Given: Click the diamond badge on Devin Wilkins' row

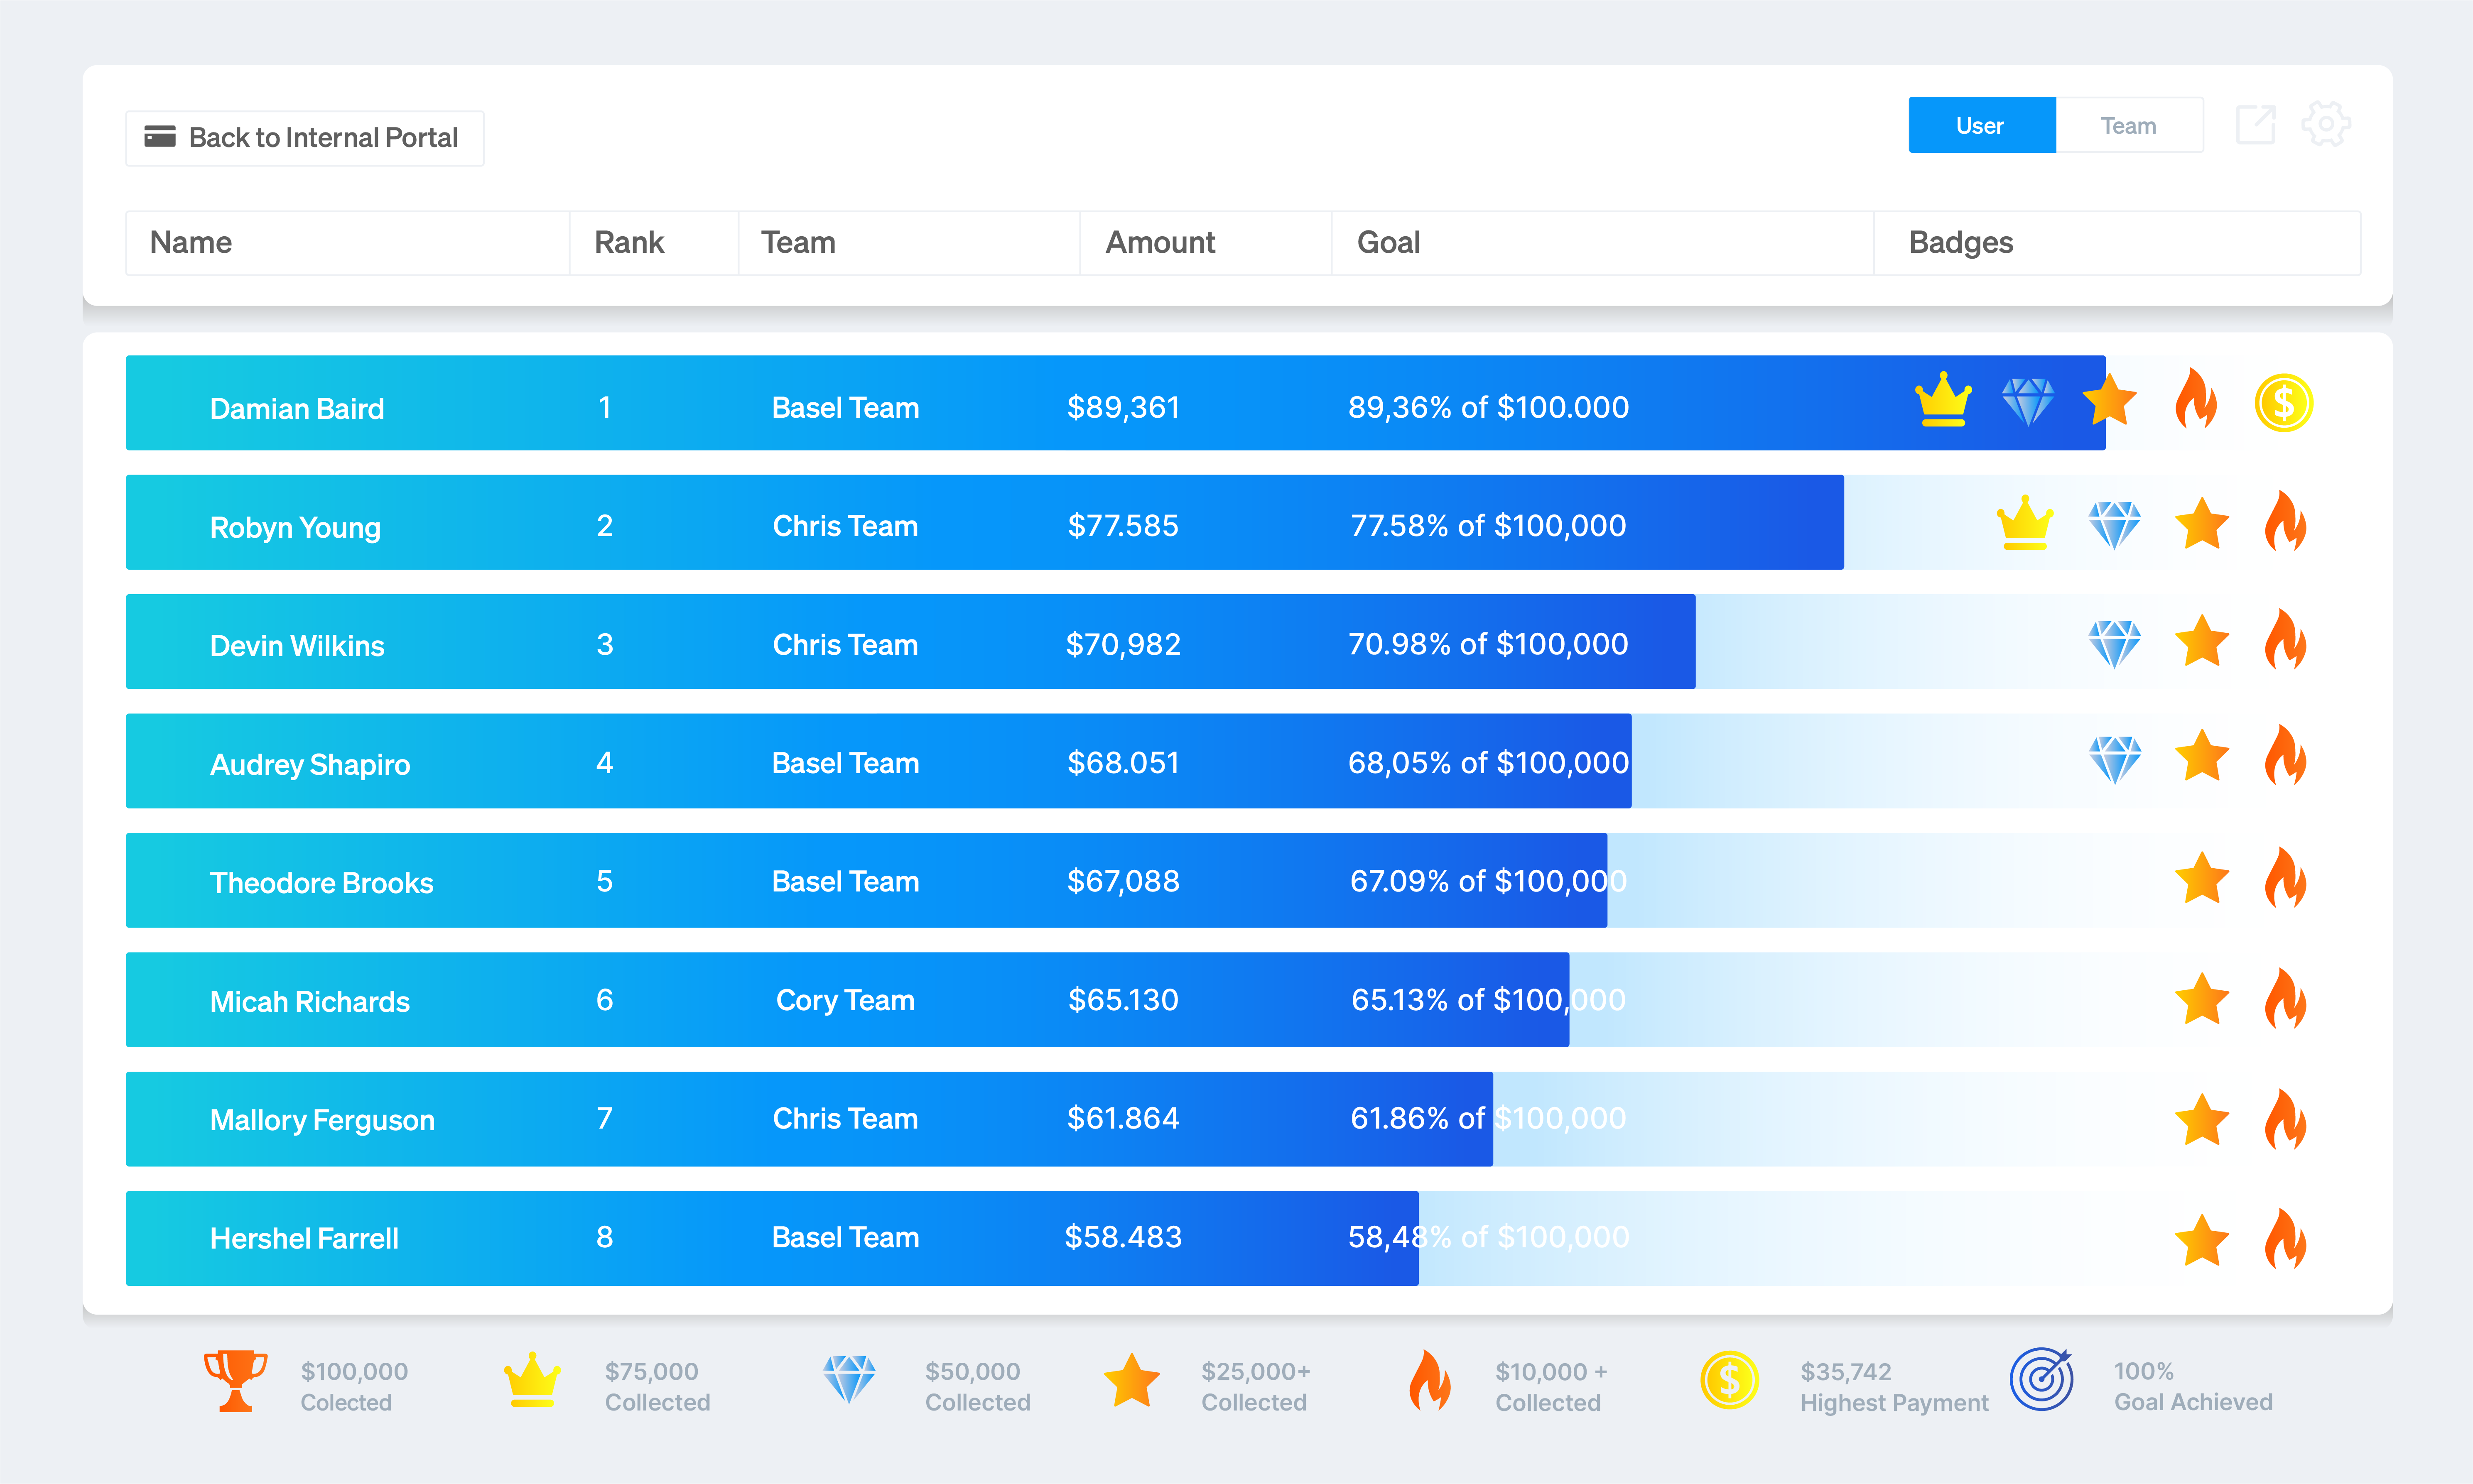Looking at the screenshot, I should point(2114,643).
